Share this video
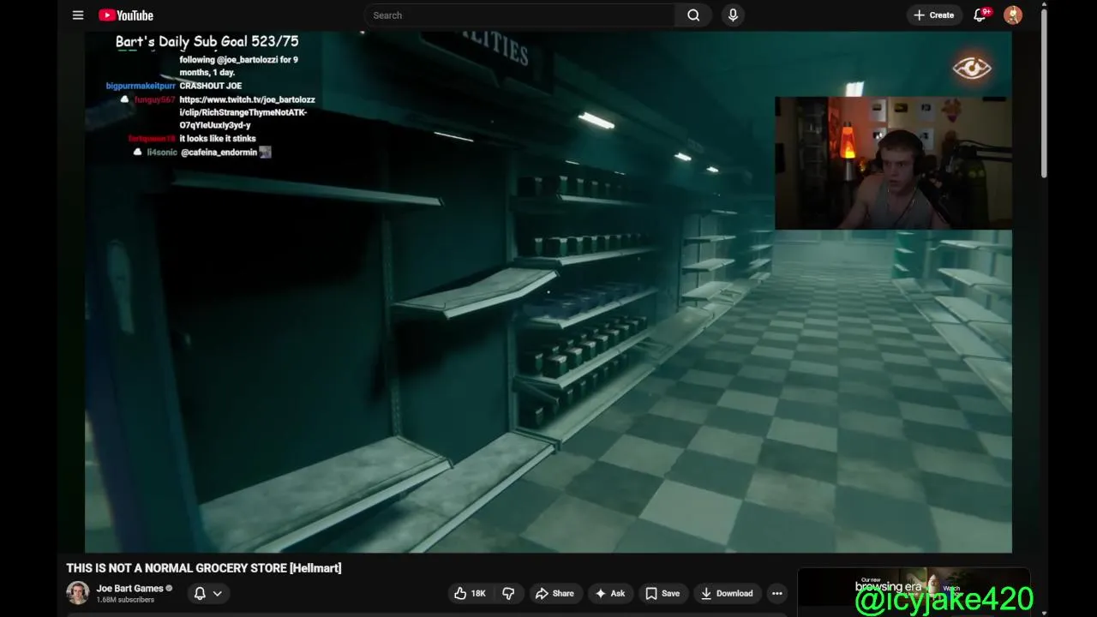This screenshot has height=617, width=1097. [554, 593]
